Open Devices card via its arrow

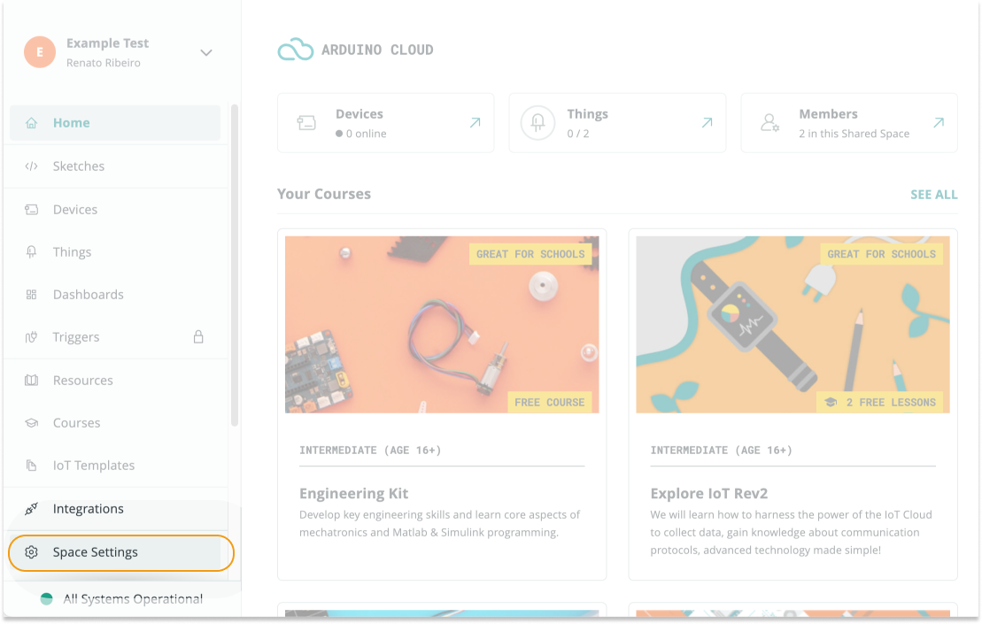click(475, 123)
